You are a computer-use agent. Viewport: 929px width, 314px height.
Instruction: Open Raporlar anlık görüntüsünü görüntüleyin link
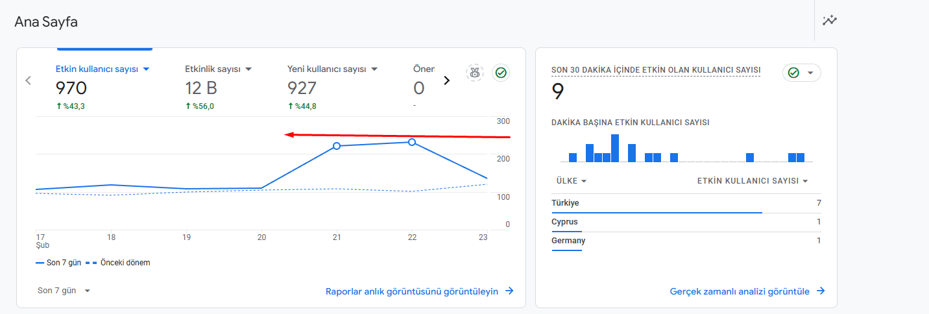(420, 291)
